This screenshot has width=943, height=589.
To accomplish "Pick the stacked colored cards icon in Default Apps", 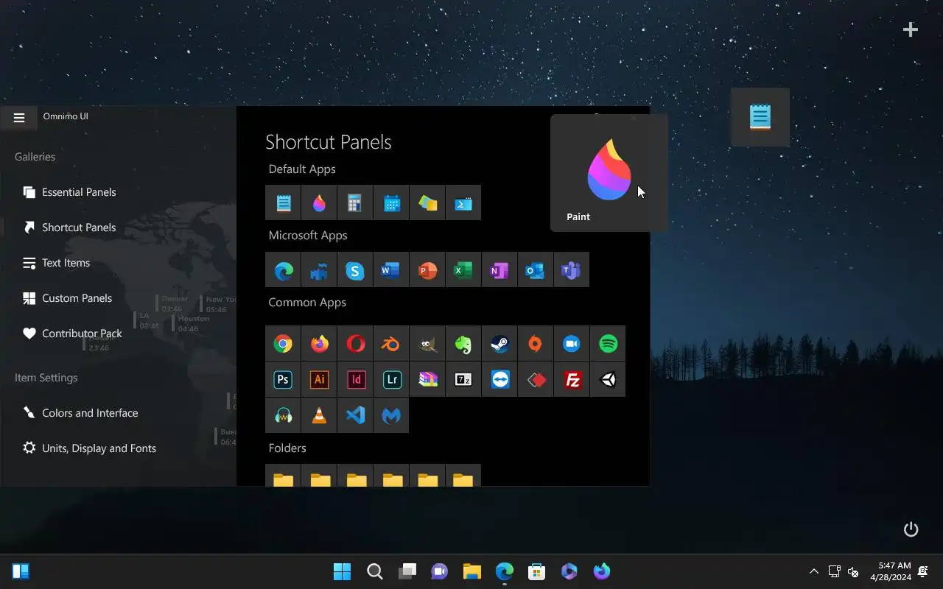I will tap(427, 202).
